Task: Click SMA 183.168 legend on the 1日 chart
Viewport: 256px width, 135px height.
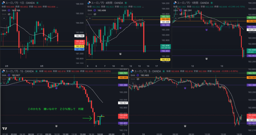Action: point(11,10)
